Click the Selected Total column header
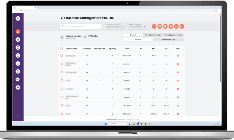Screen dimensions: 234x140 (100, 49)
